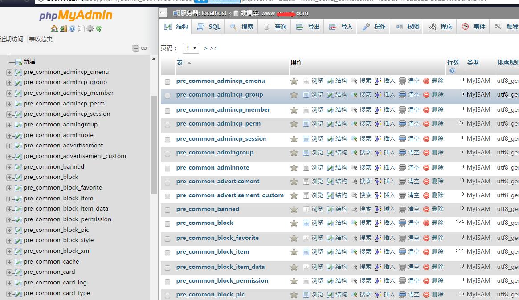
Task: Open the navigation settings gear icon
Action: tap(90, 29)
